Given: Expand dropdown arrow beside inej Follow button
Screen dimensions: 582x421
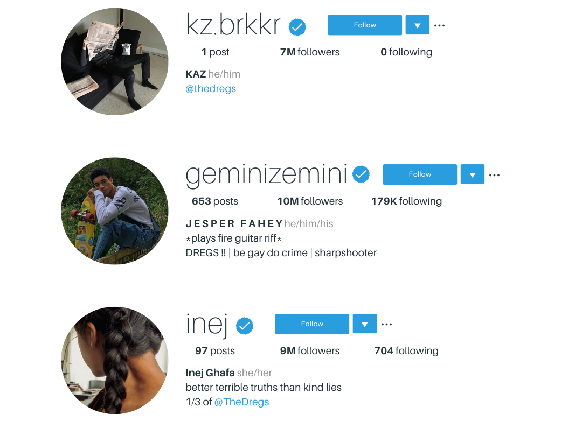Looking at the screenshot, I should coord(364,324).
